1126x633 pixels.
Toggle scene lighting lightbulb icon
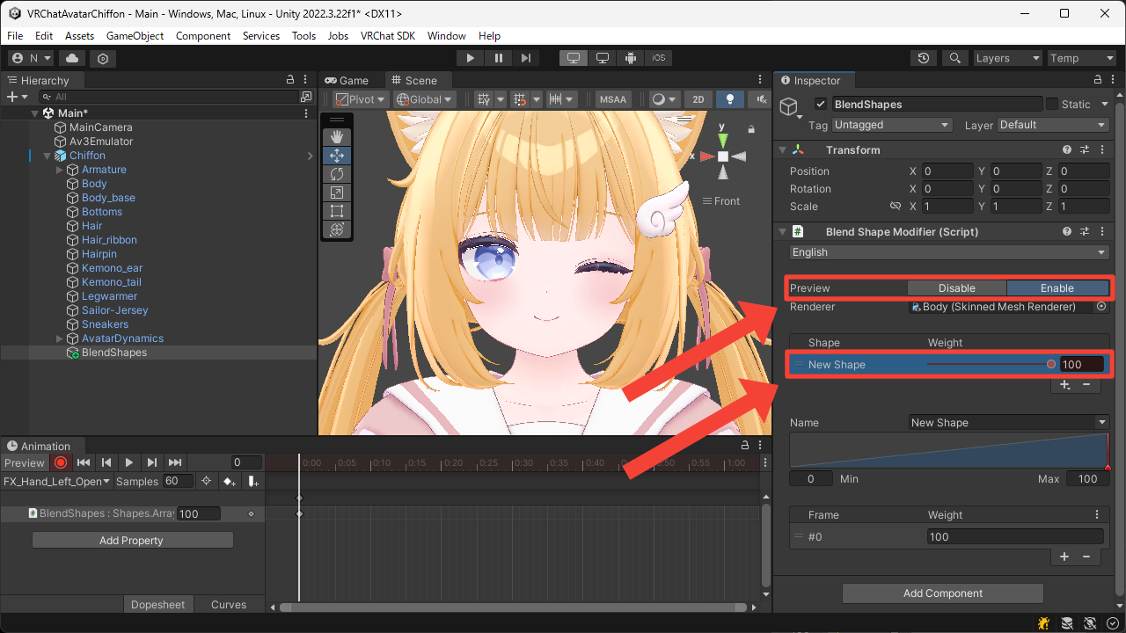[x=729, y=99]
